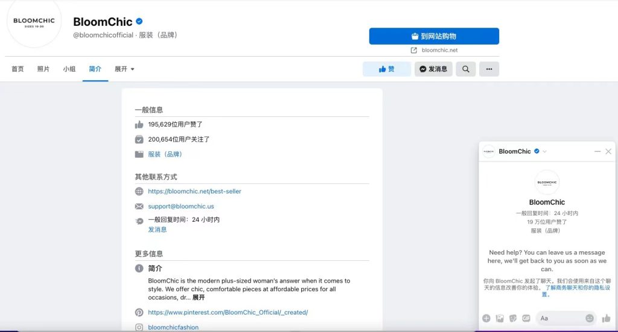The image size is (618, 332).
Task: Expand the truncated description with 展开
Action: pyautogui.click(x=199, y=298)
